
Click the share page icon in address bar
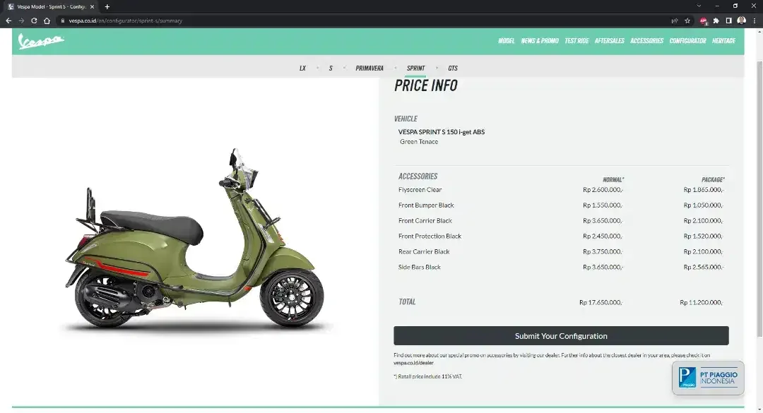675,20
